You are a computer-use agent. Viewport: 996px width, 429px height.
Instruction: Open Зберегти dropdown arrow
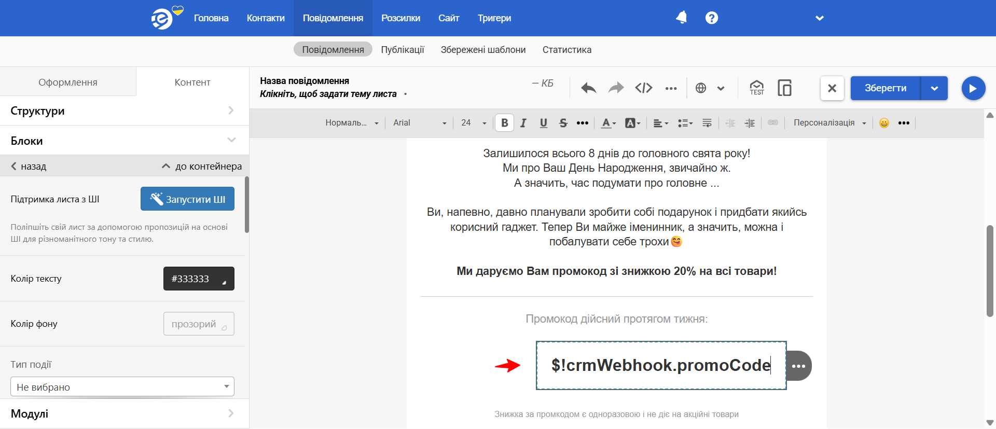click(x=934, y=88)
